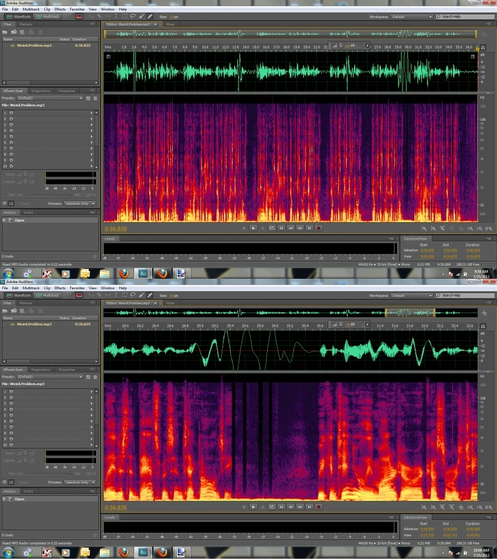Open the Process Selection Only dropdown in the upper window

(x=80, y=203)
